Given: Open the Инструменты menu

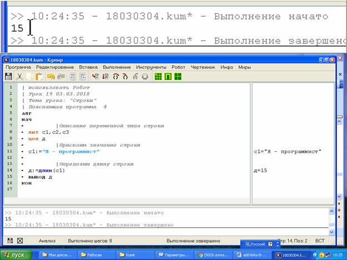Looking at the screenshot, I should [x=151, y=67].
